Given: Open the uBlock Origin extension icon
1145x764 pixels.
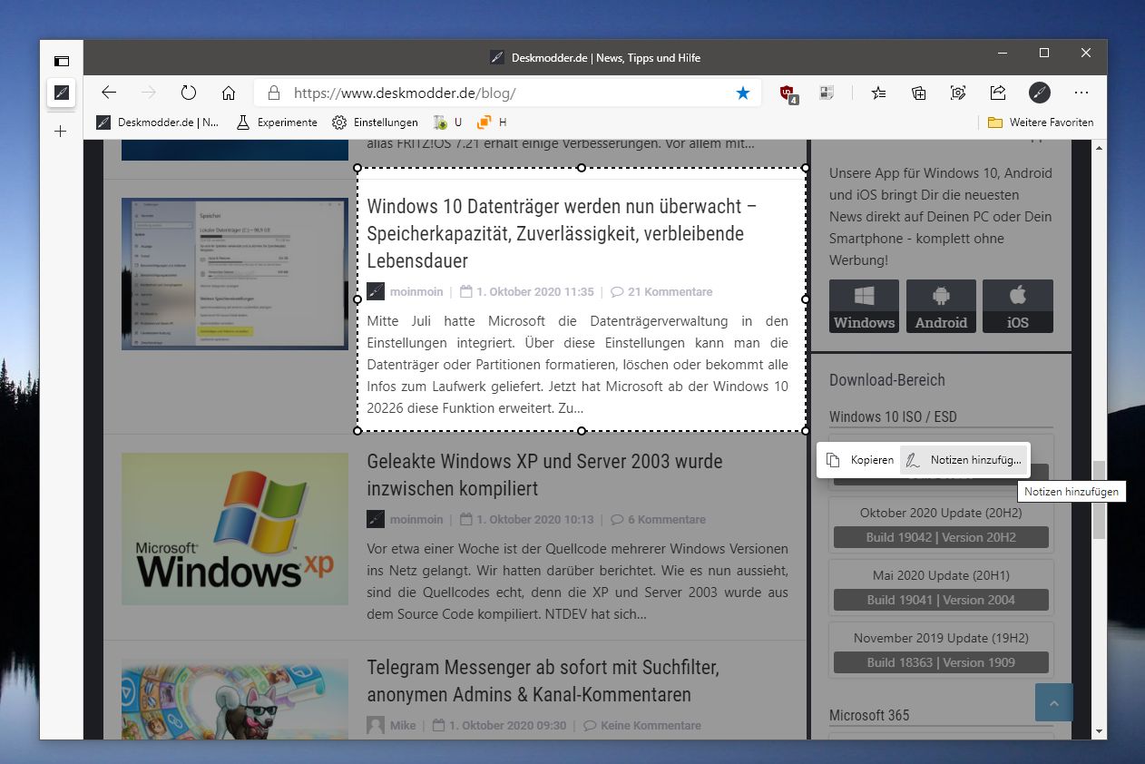Looking at the screenshot, I should (789, 93).
